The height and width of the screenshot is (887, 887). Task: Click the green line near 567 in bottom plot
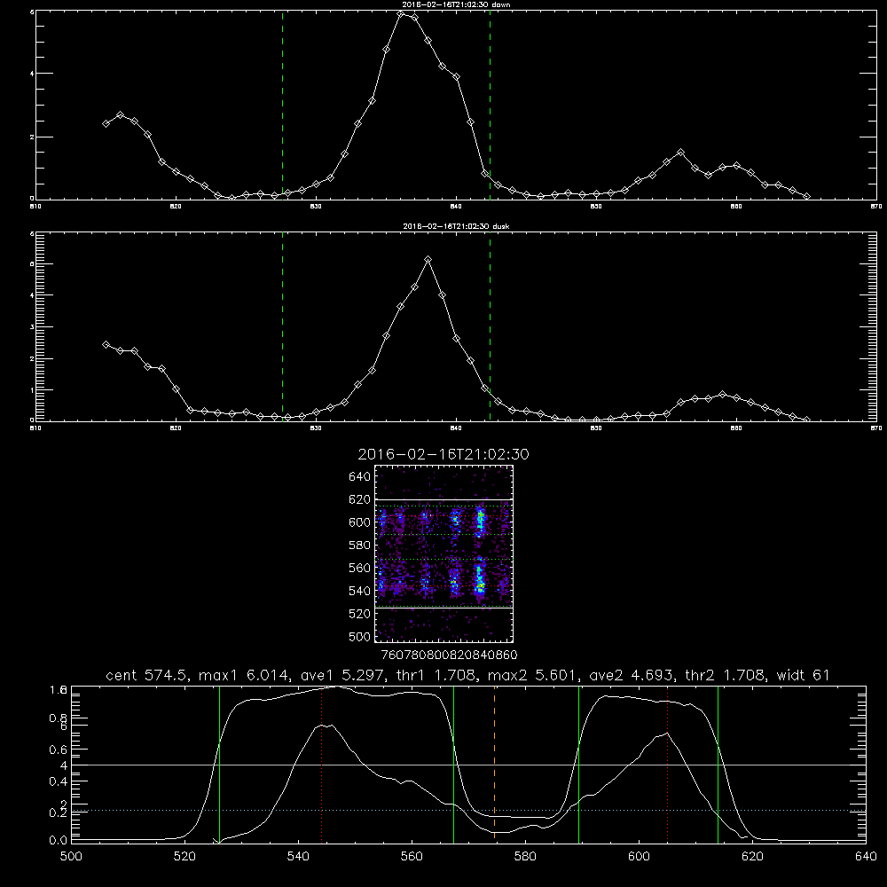coord(453,764)
